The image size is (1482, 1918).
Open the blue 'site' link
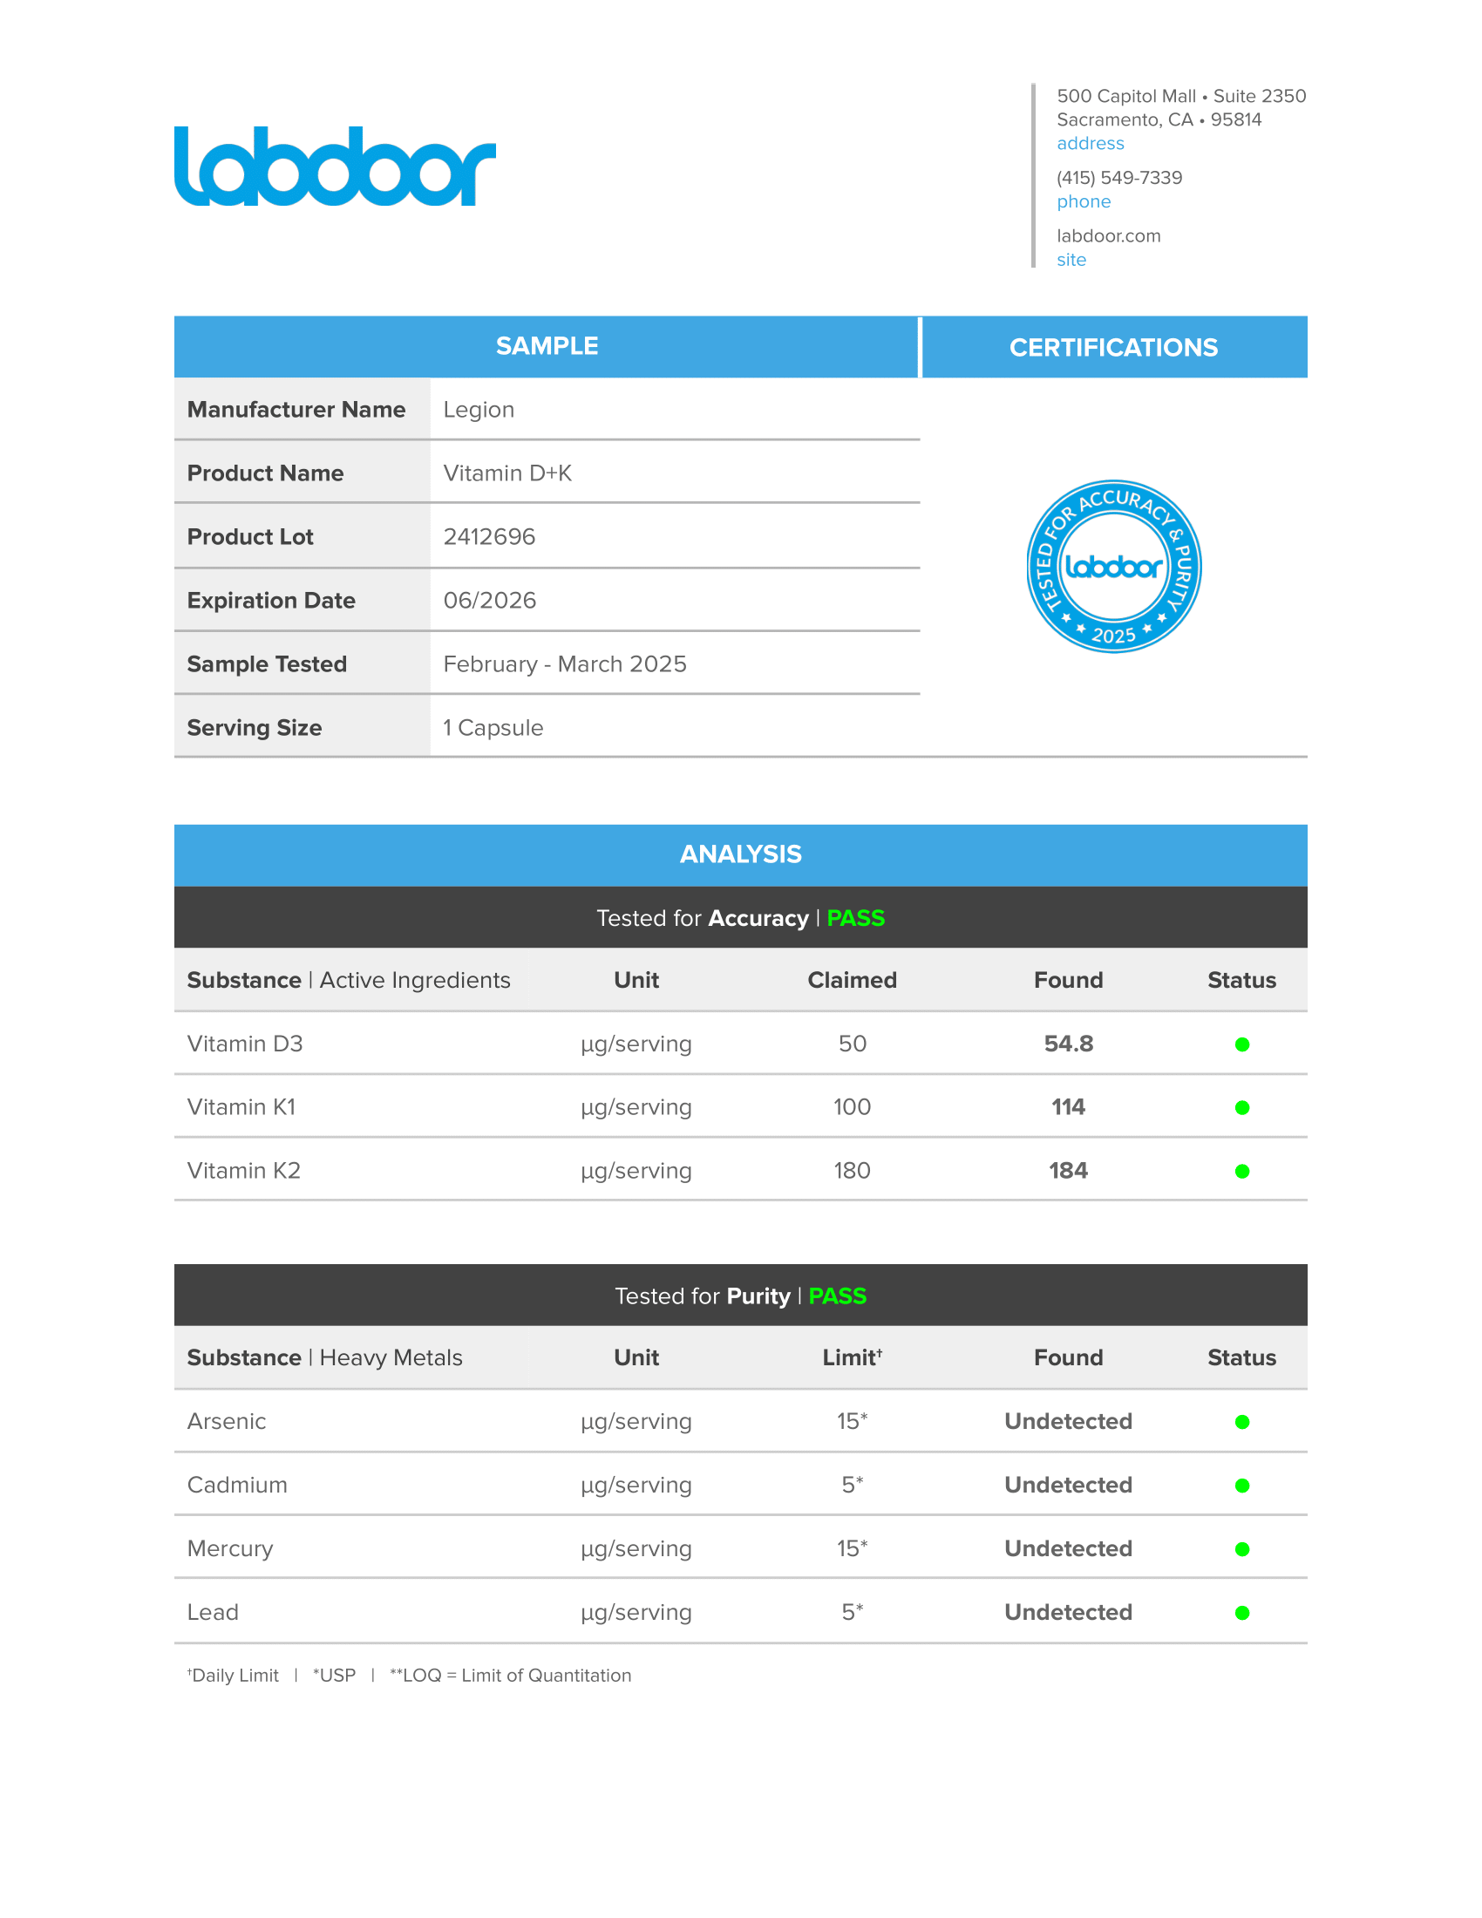1071,260
